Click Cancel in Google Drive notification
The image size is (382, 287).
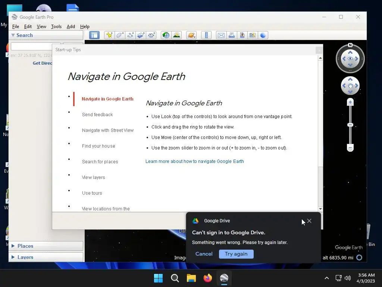point(204,254)
